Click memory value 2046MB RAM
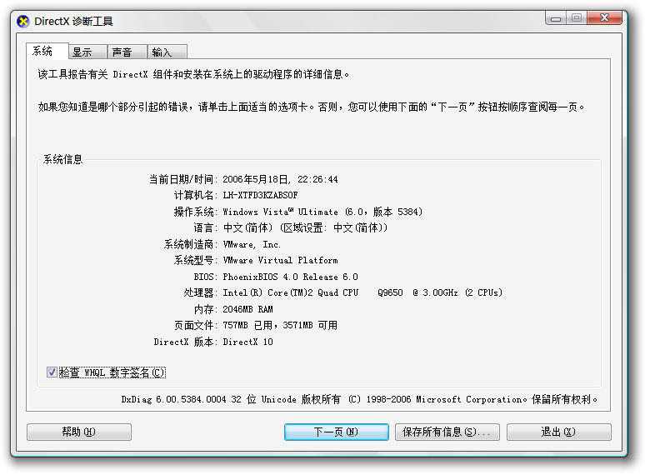645x475 pixels. pyautogui.click(x=247, y=309)
